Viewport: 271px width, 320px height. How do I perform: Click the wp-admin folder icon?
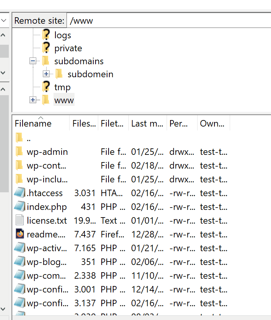click(x=19, y=152)
